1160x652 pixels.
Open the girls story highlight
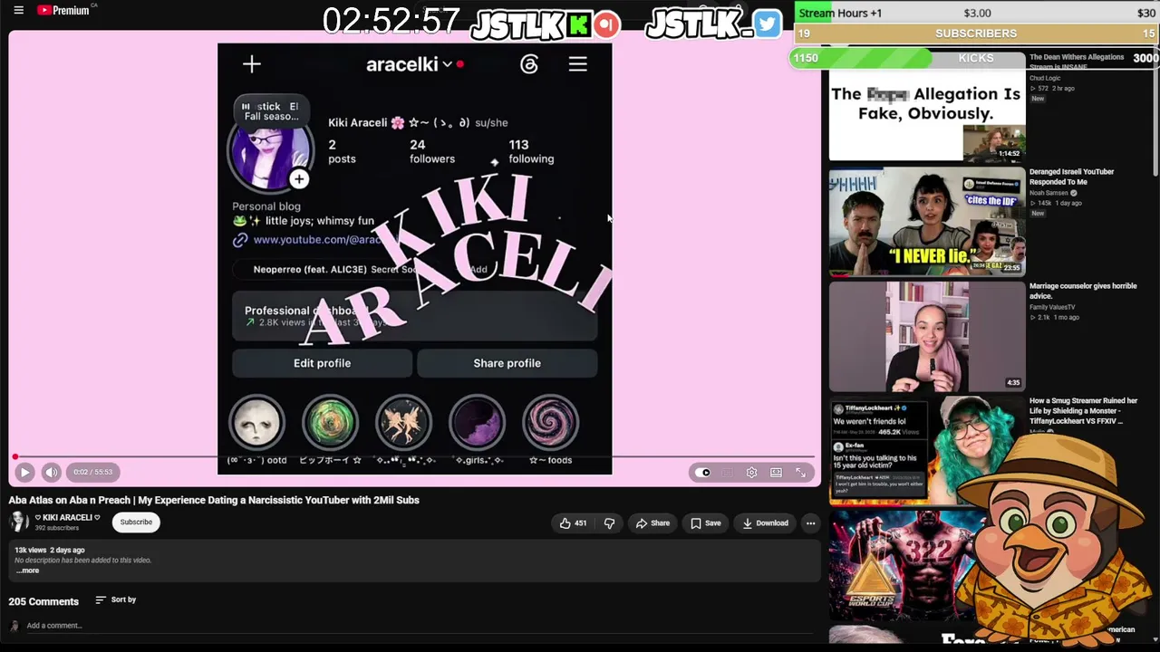[x=477, y=424]
